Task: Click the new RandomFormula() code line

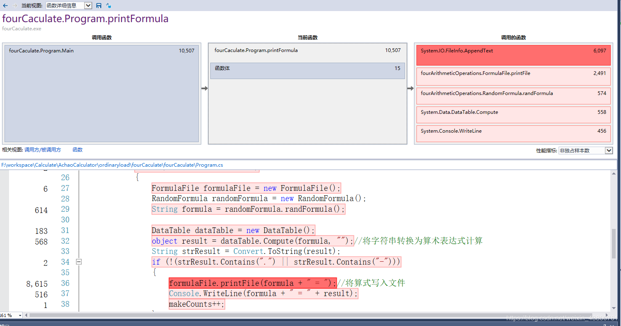Action: click(x=259, y=199)
